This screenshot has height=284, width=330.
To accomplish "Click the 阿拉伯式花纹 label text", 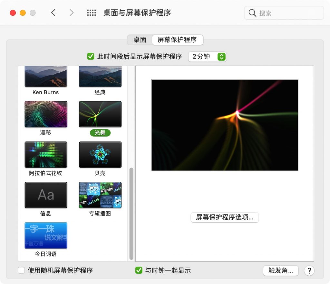I will (46, 173).
